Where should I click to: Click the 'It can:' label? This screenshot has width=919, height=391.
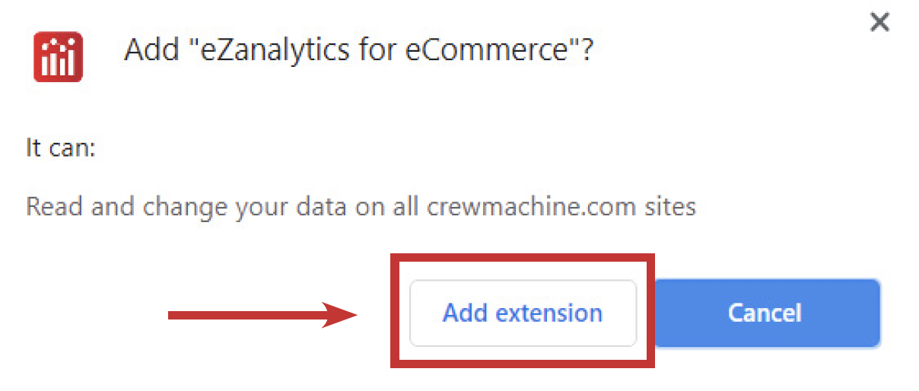(61, 148)
